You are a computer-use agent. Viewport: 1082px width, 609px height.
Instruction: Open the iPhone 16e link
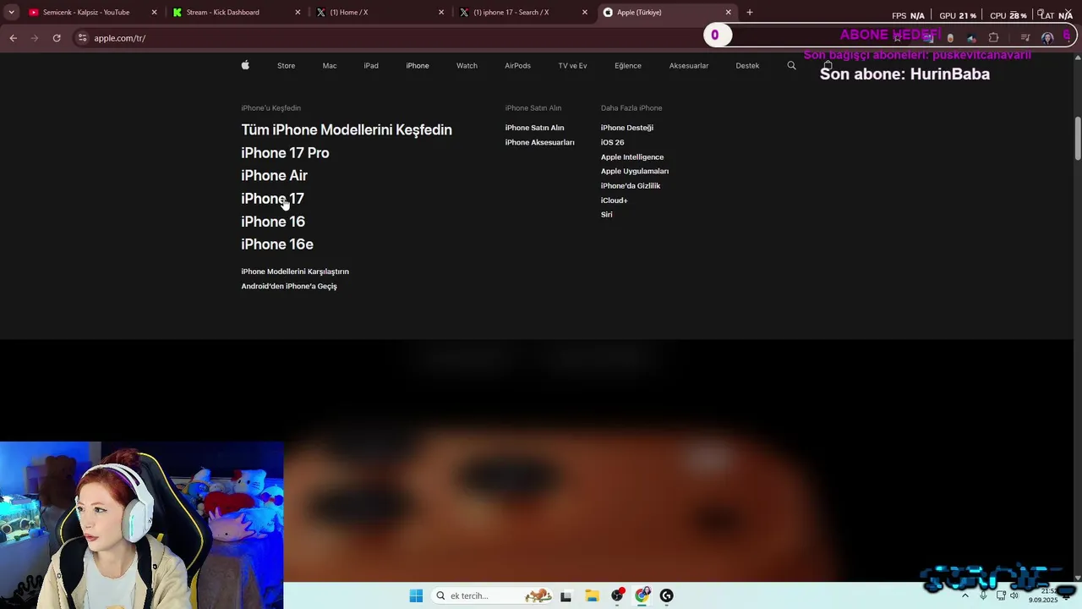pyautogui.click(x=277, y=244)
